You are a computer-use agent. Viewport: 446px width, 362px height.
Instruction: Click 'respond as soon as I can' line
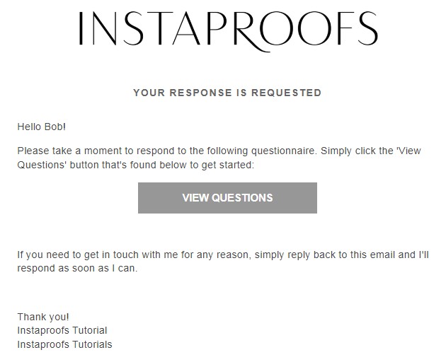[x=77, y=268]
